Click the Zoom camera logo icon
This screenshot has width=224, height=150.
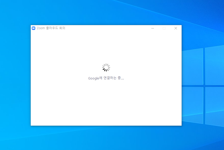point(34,28)
